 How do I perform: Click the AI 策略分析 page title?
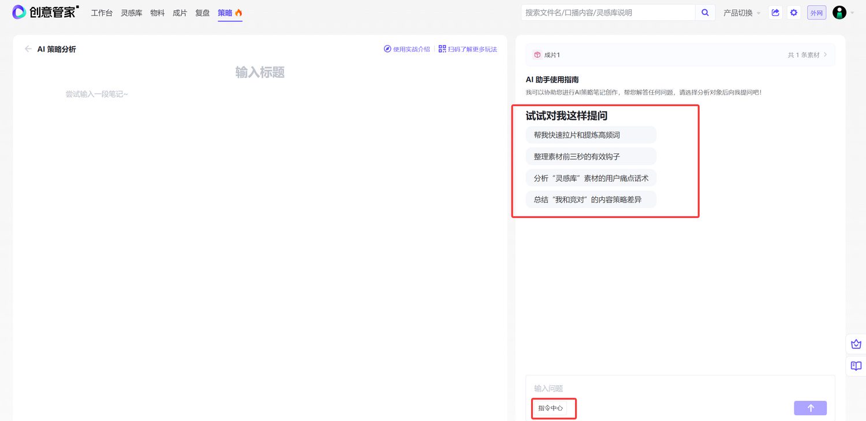(x=57, y=49)
